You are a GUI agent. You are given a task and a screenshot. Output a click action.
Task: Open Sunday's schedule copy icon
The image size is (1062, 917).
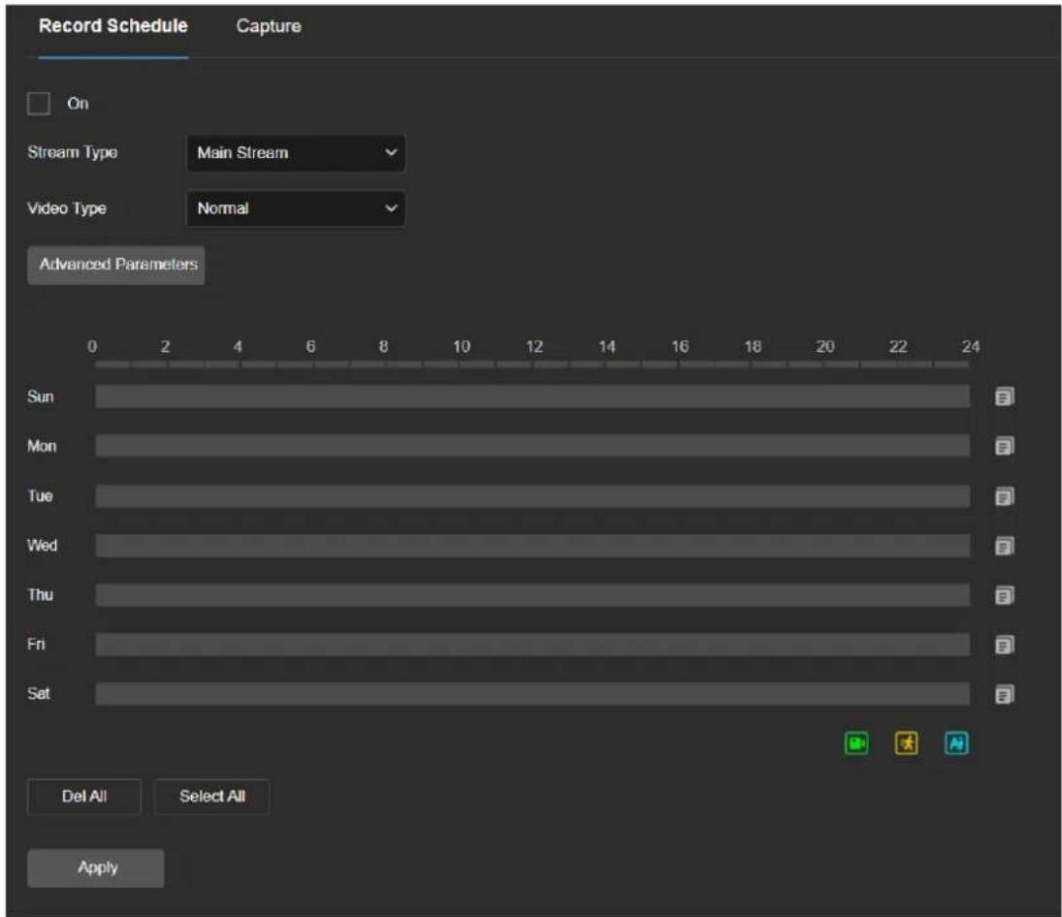1005,396
